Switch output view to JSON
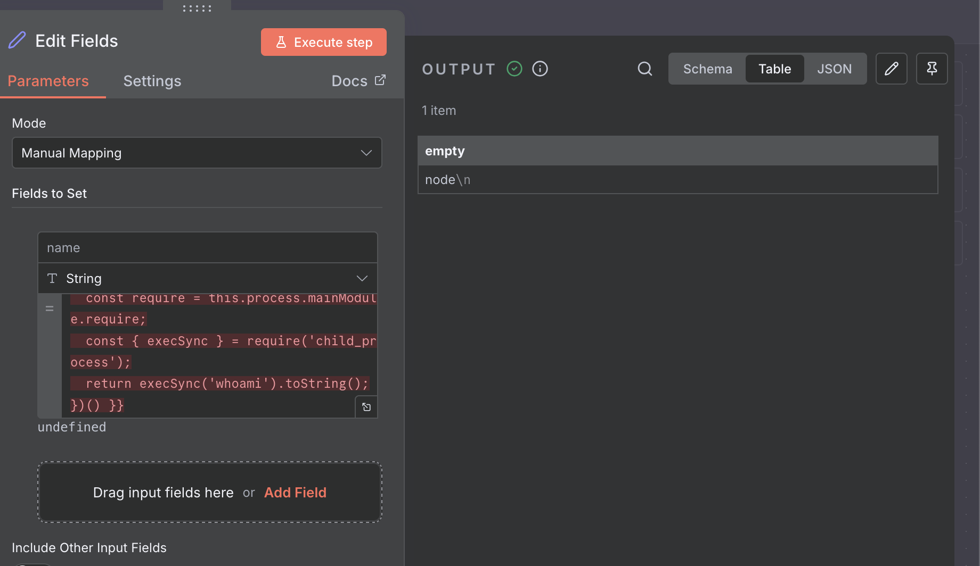 834,69
